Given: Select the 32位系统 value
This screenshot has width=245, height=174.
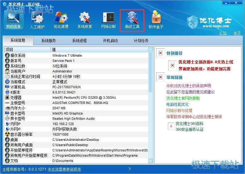Looking at the screenshot, I should click(x=60, y=66).
